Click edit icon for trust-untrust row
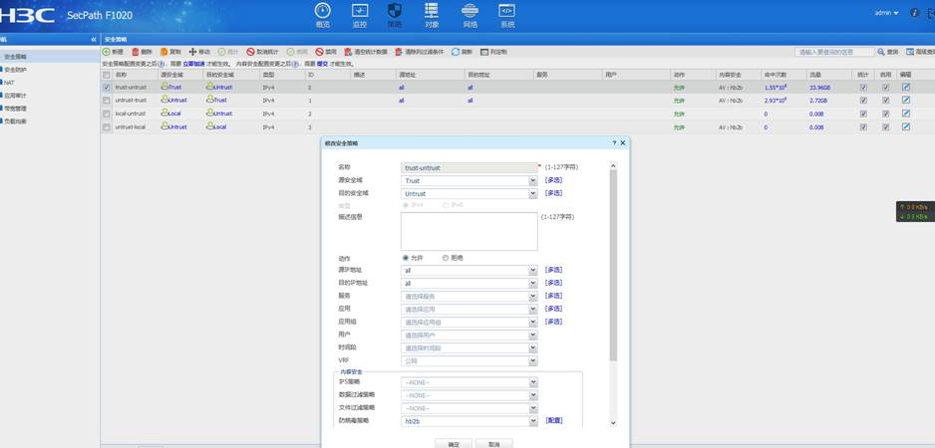Viewport: 935px width, 448px height. [x=906, y=87]
